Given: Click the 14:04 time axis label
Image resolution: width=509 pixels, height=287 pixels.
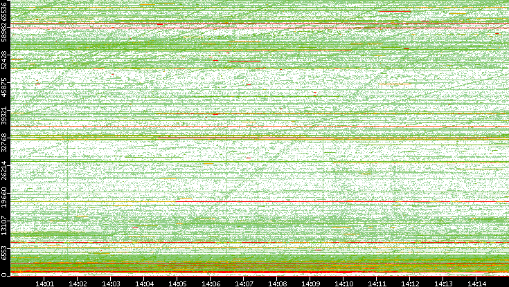Looking at the screenshot, I should (x=144, y=284).
